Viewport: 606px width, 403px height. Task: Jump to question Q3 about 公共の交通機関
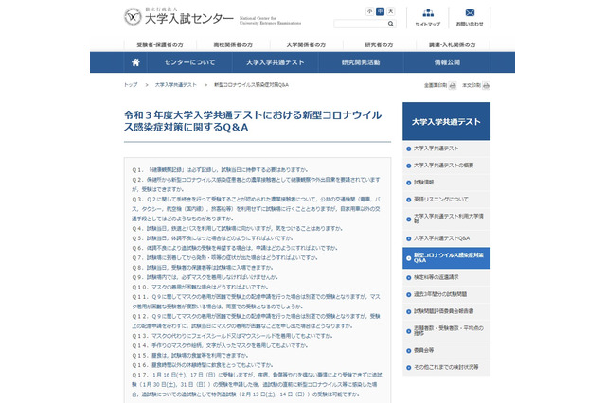click(256, 209)
